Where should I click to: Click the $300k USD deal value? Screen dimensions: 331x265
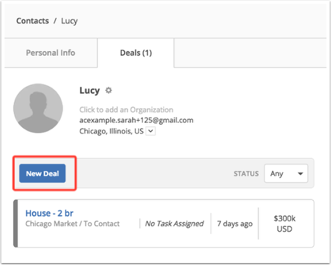click(285, 224)
